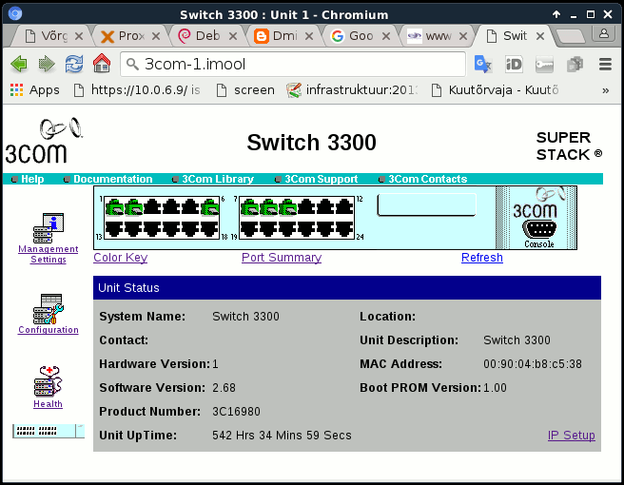Viewport: 624px width, 485px height.
Task: Click the Port Summary link
Action: coord(282,258)
